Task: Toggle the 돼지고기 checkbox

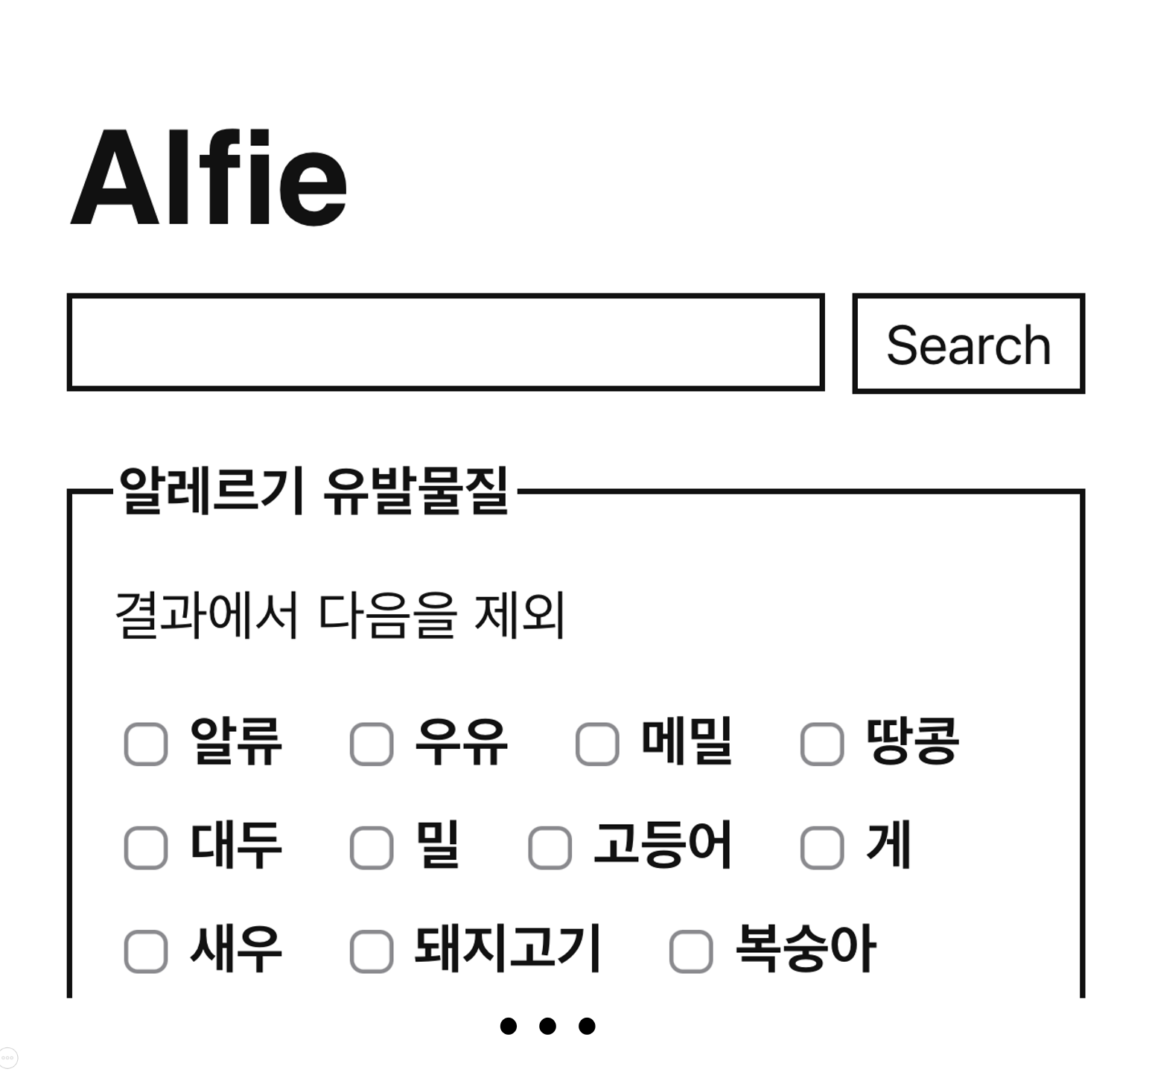Action: click(x=372, y=951)
